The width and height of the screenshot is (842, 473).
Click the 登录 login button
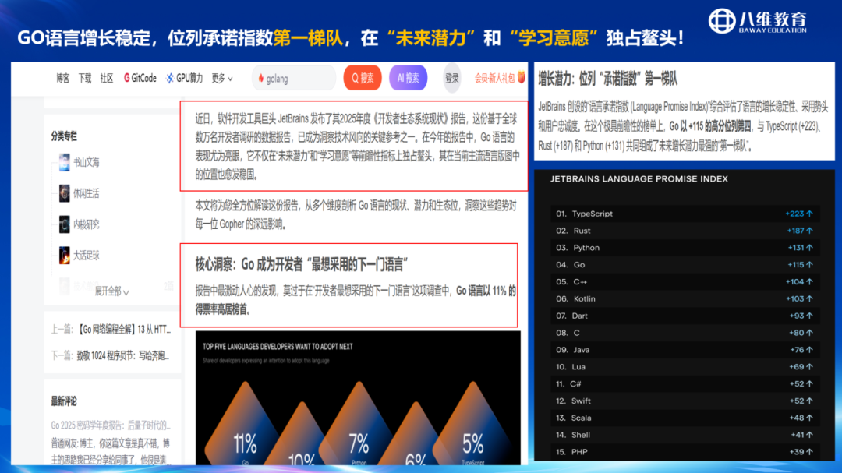(452, 78)
